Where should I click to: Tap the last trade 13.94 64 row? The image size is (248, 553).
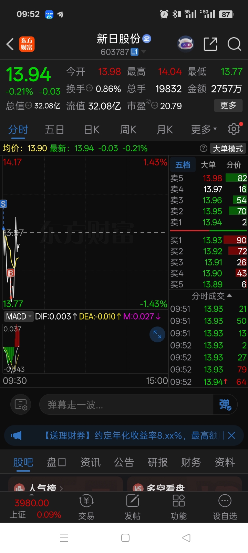(209, 382)
